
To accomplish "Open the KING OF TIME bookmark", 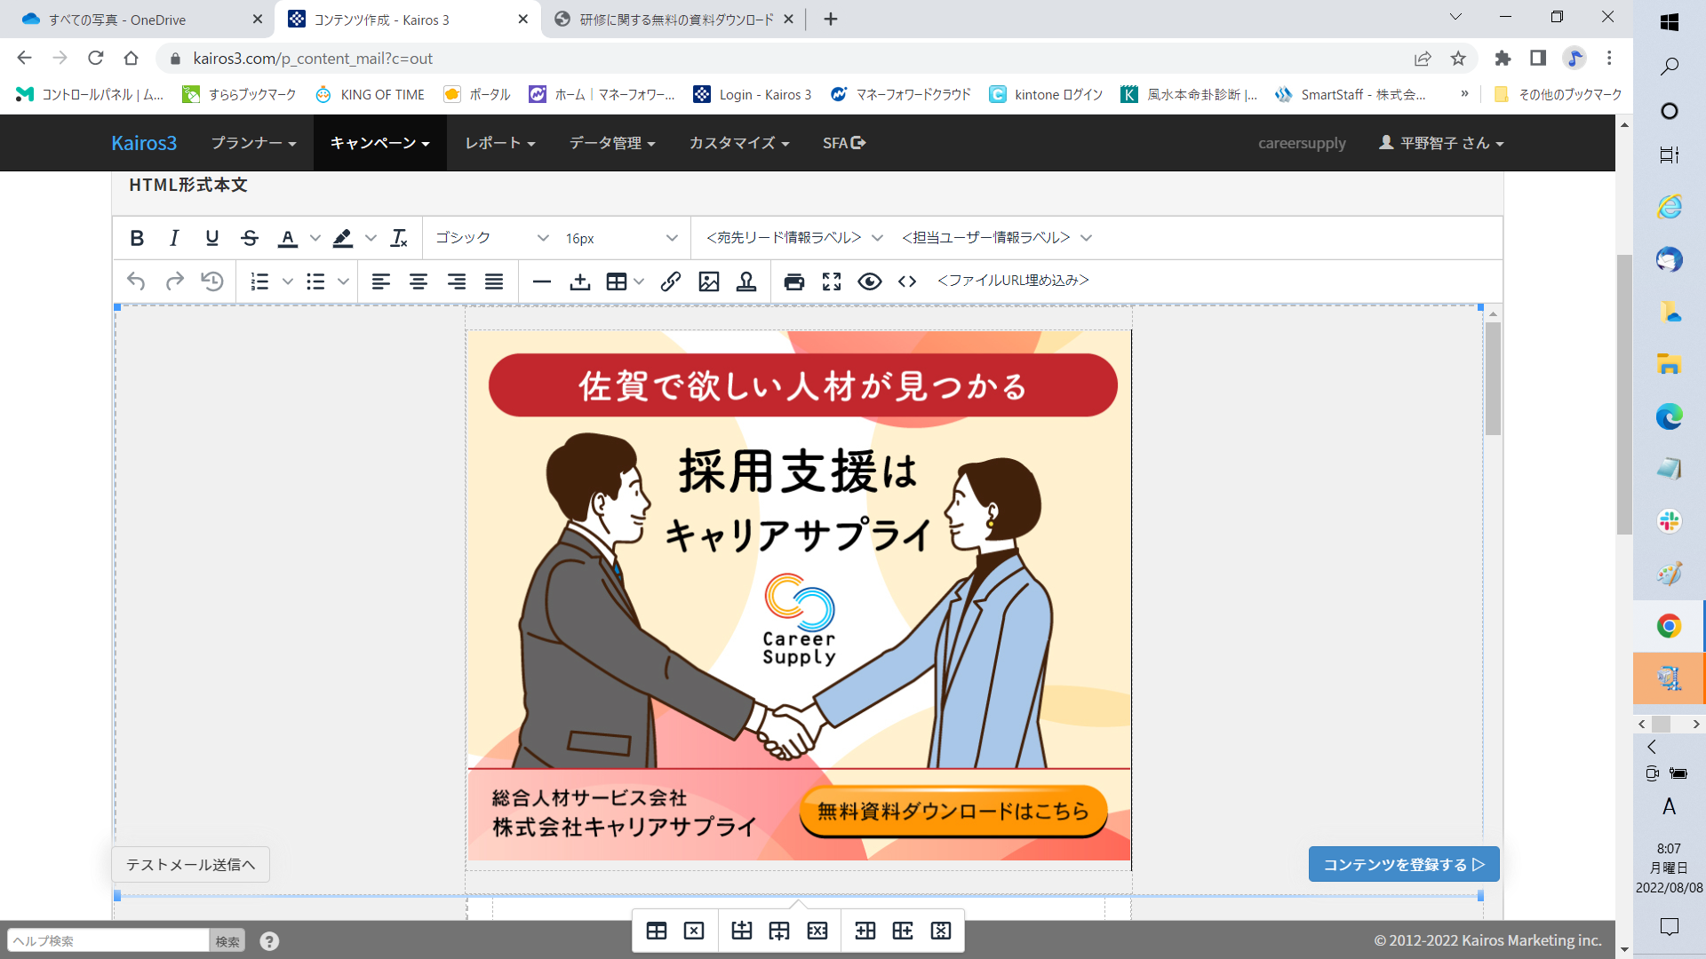I will [x=371, y=94].
